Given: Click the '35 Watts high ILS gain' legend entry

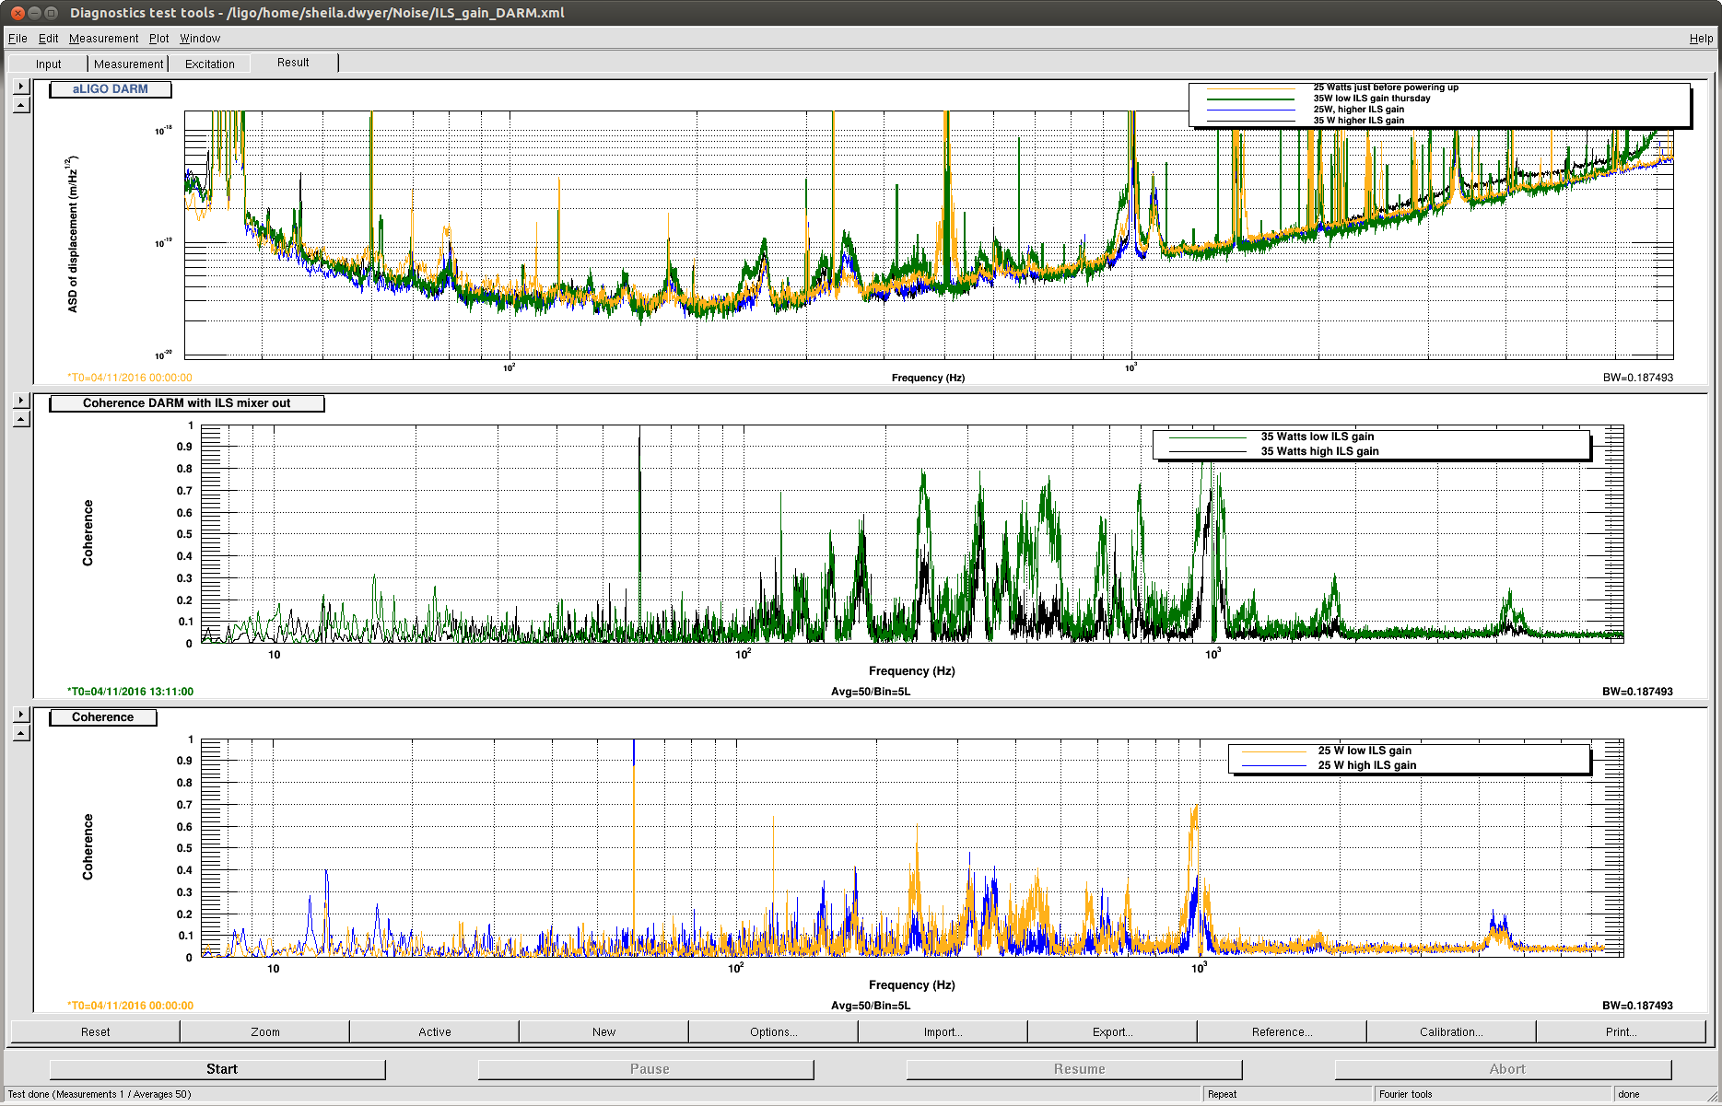Looking at the screenshot, I should (x=1320, y=451).
